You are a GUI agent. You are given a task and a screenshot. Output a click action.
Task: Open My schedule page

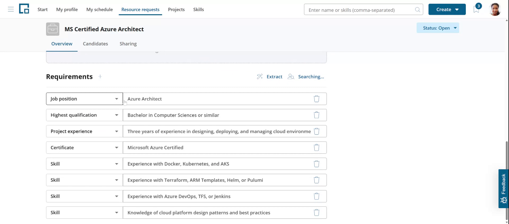coord(99,10)
